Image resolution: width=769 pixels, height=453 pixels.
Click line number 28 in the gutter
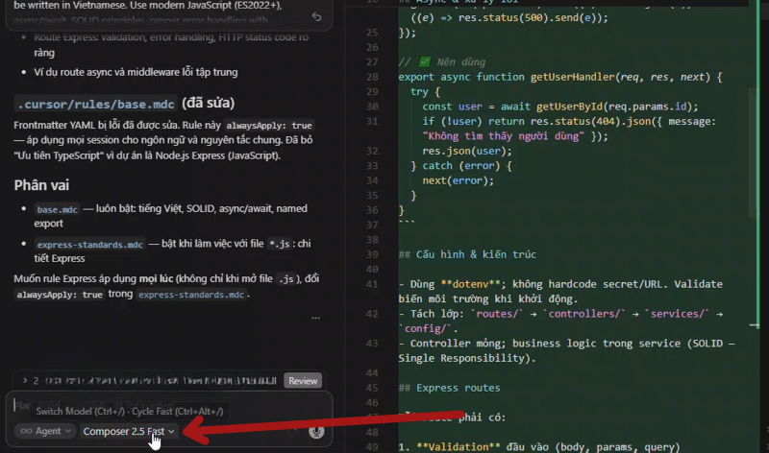coord(372,77)
